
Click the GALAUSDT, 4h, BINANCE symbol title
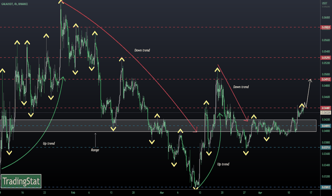15,4
